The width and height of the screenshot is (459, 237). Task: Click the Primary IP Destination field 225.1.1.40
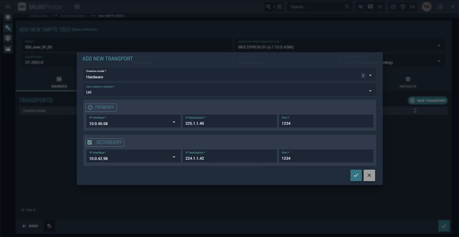pos(229,121)
